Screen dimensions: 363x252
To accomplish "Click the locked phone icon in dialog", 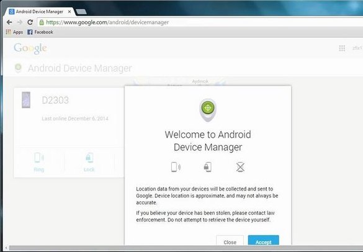I will click(207, 167).
